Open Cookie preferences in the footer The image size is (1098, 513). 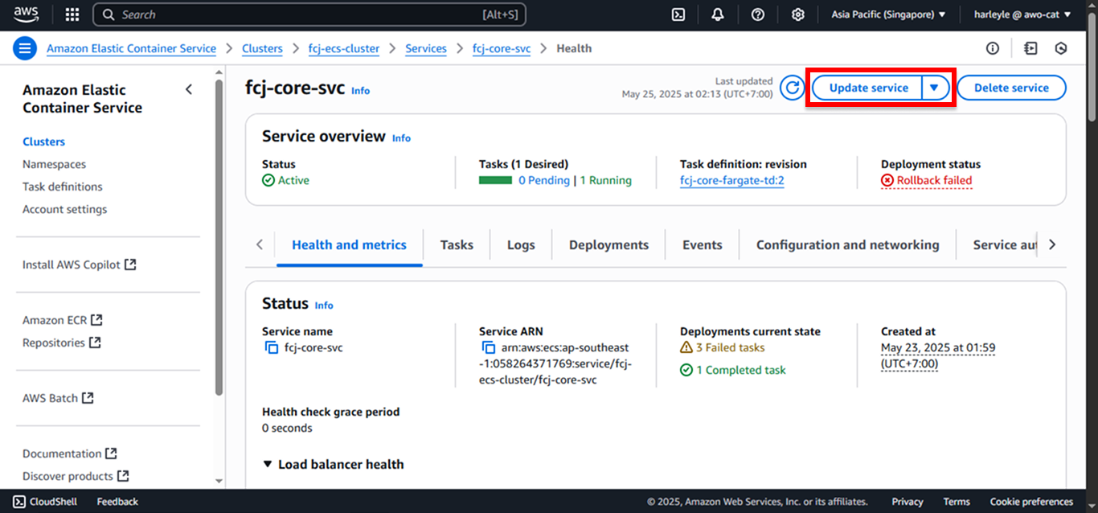[x=1031, y=502]
